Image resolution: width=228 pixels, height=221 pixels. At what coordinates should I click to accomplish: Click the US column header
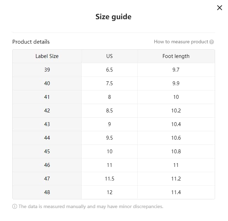[109, 56]
